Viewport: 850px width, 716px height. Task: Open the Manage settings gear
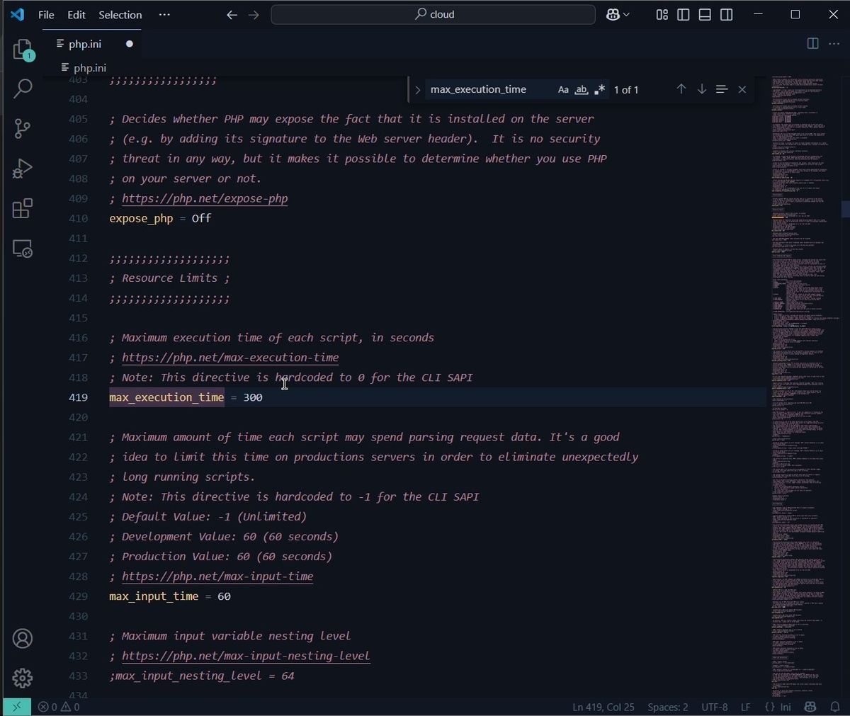point(23,678)
